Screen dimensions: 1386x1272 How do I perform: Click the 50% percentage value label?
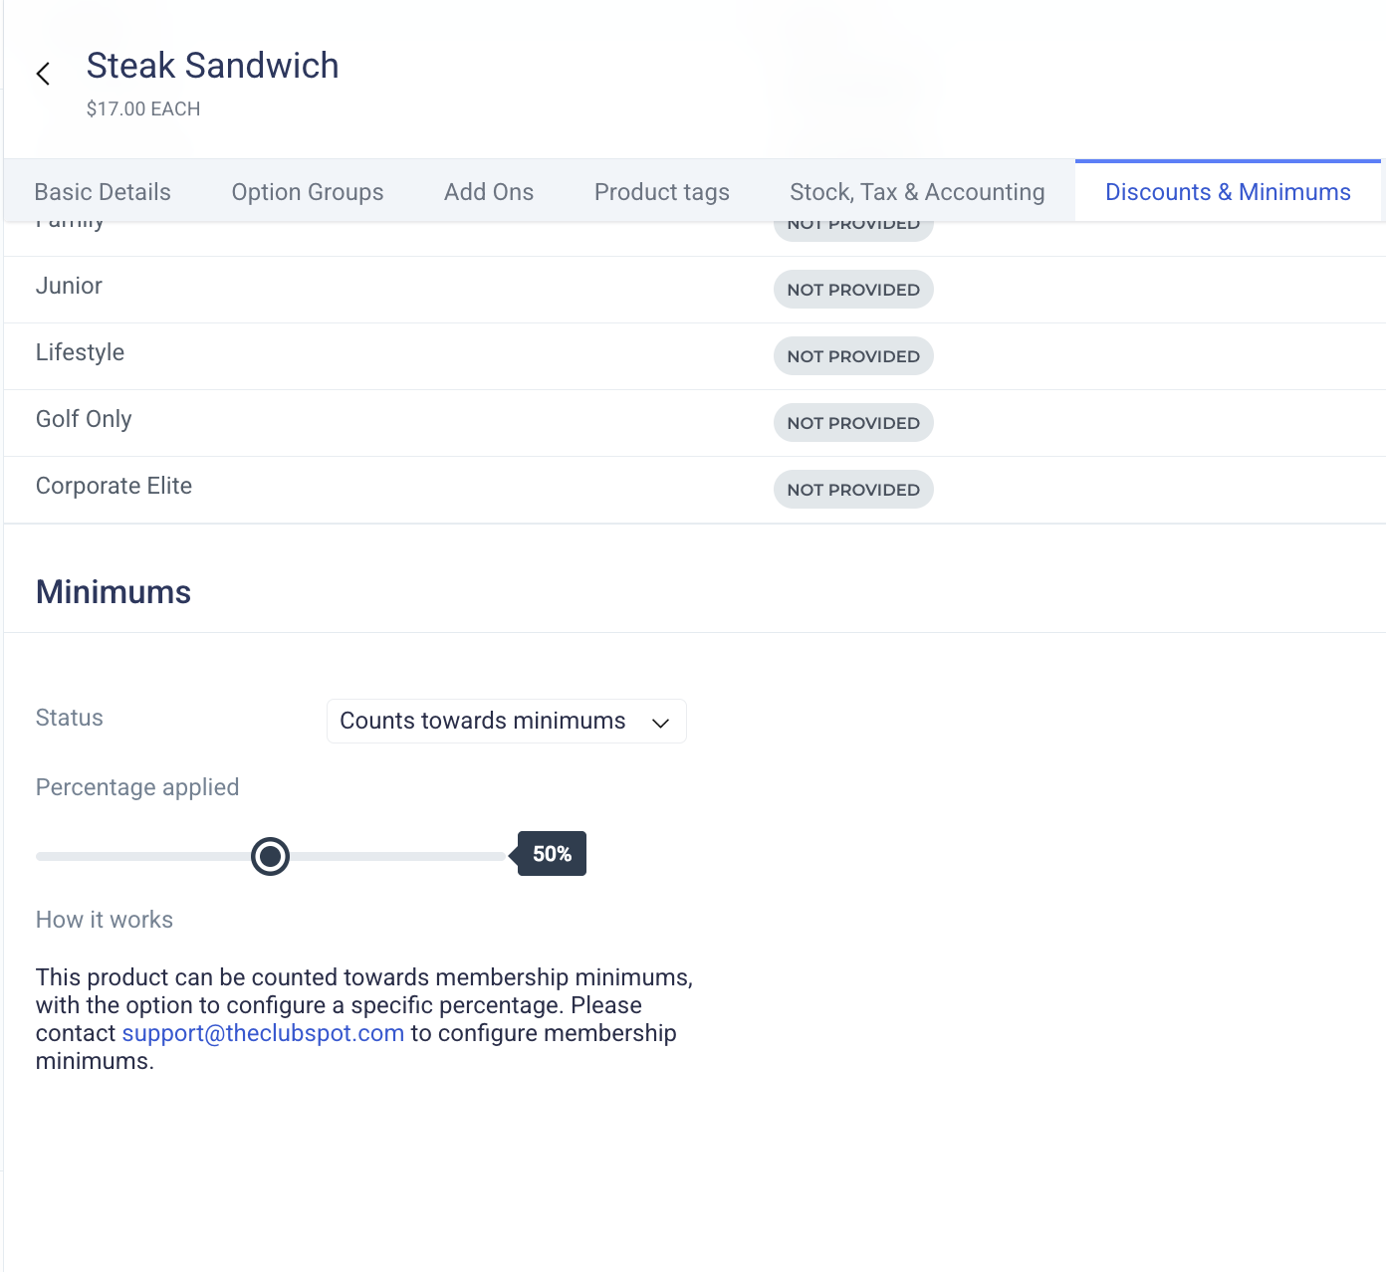click(x=553, y=854)
